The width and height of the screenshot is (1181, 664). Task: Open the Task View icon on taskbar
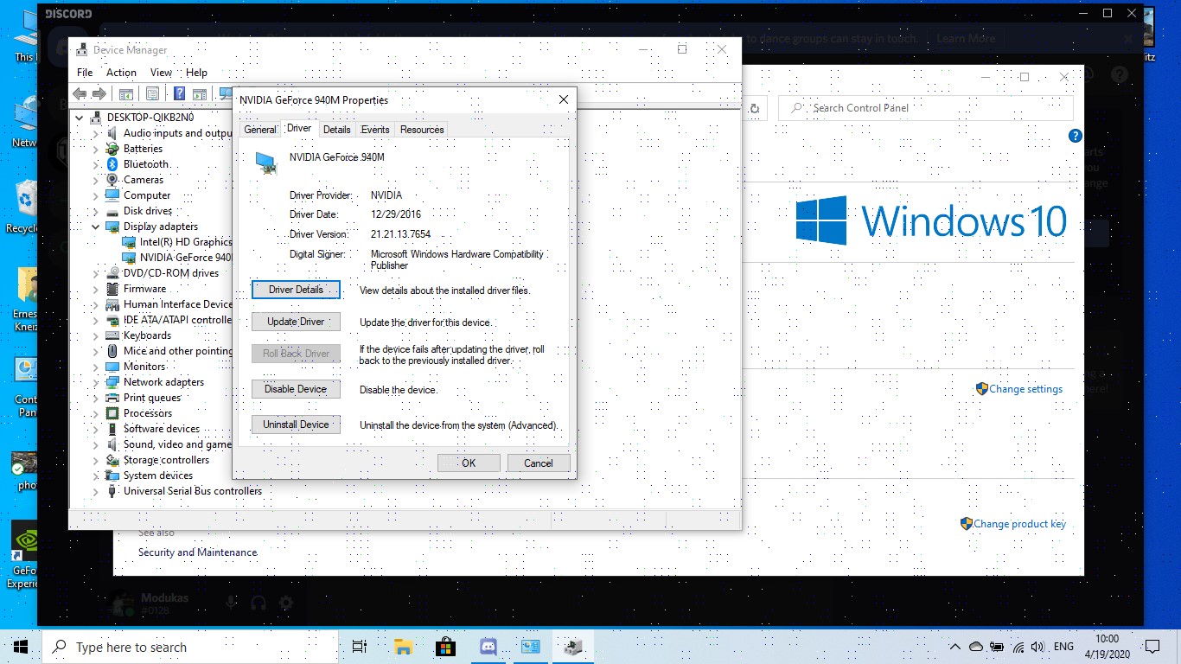(360, 647)
